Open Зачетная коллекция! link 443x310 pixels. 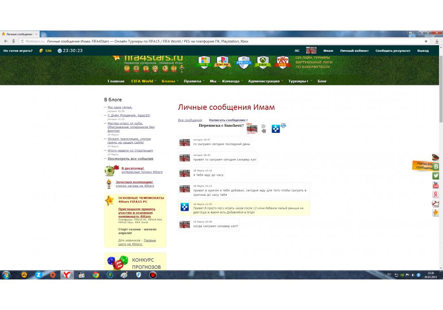click(x=134, y=182)
